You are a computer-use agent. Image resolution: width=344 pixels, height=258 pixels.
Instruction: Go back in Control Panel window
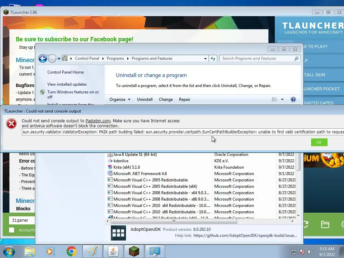[x=43, y=58]
